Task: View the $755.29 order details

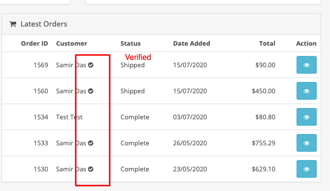Action: pyautogui.click(x=306, y=143)
